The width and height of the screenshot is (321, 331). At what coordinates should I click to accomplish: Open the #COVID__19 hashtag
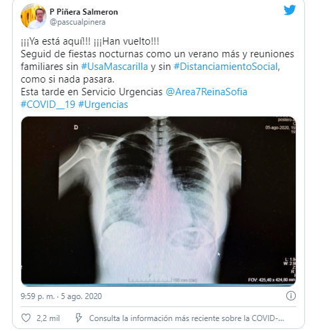click(x=48, y=105)
